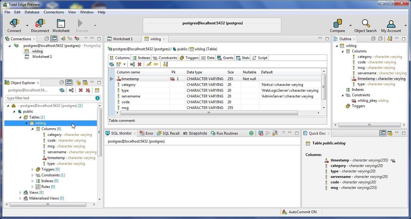Collapse the Columns node in the Outline
Screen dimensions: 411x219
point(342,51)
